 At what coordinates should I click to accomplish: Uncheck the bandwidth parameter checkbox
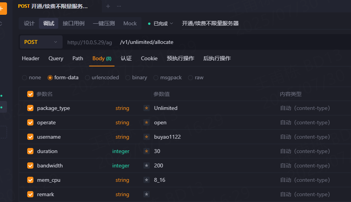coord(30,166)
